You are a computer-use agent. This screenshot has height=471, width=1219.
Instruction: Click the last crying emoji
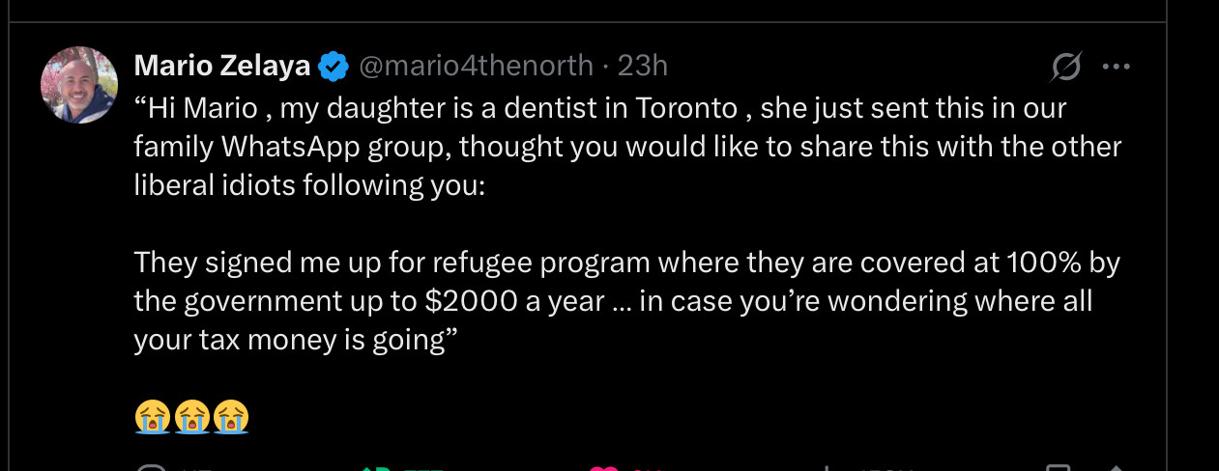pyautogui.click(x=230, y=416)
